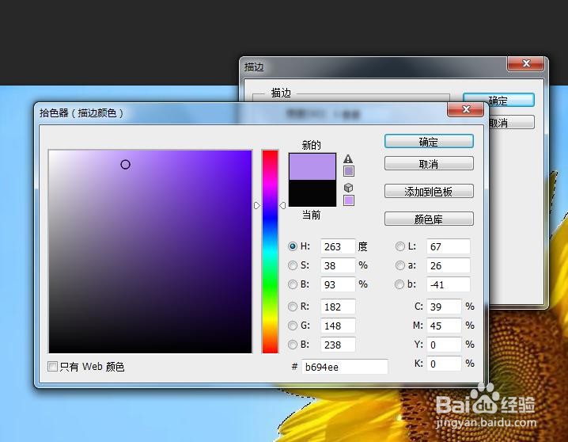Select the Lab a radio button
Screen dimensions: 568x442
(x=400, y=265)
